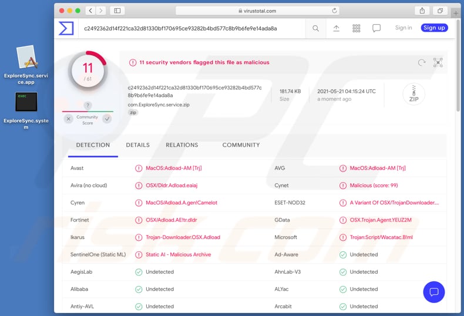Vote negative with community X button
The height and width of the screenshot is (316, 464).
click(x=68, y=119)
